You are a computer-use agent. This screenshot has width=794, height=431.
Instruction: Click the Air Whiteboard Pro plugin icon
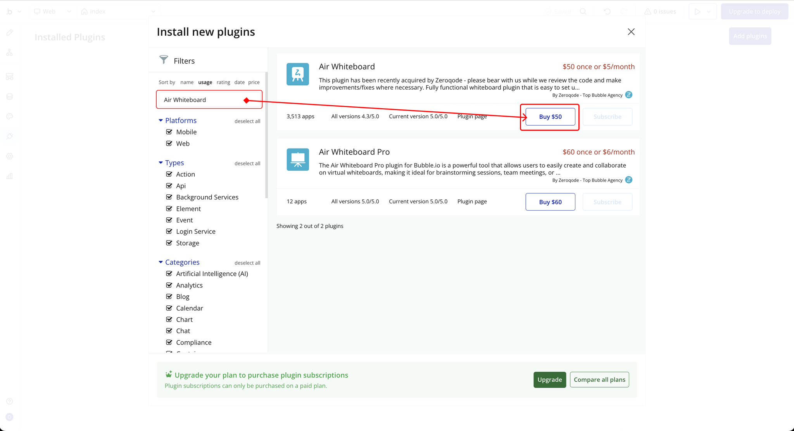[x=297, y=159]
